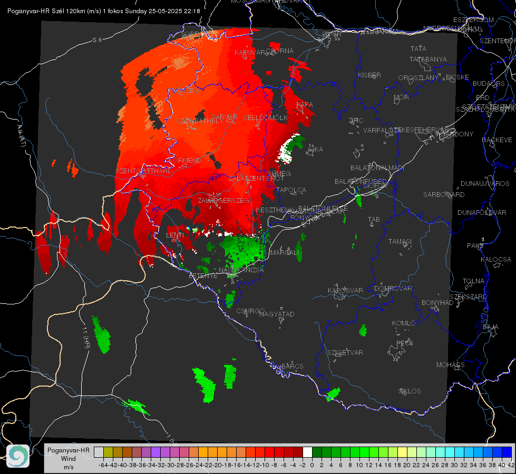Click the BONYHAD city label
The width and height of the screenshot is (516, 474).
coord(437,303)
